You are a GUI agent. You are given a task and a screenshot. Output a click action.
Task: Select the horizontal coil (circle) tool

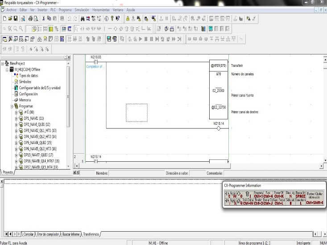click(x=115, y=29)
